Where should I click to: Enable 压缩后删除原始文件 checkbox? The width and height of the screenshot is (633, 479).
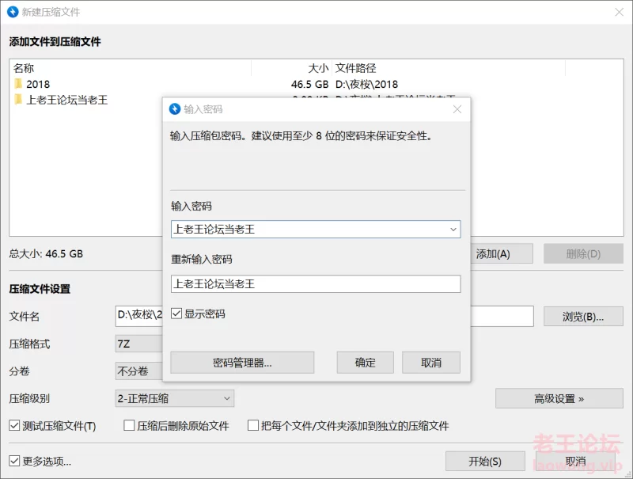click(x=129, y=426)
